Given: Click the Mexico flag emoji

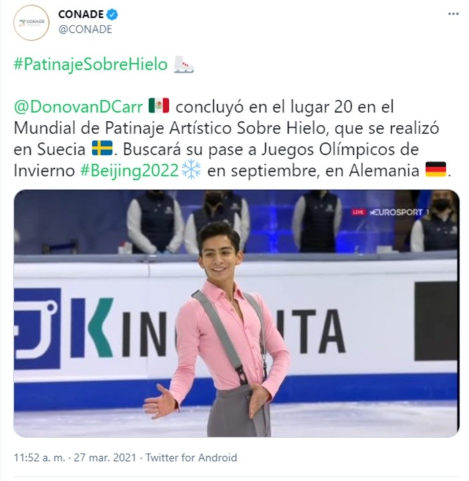Looking at the screenshot, I should (159, 105).
